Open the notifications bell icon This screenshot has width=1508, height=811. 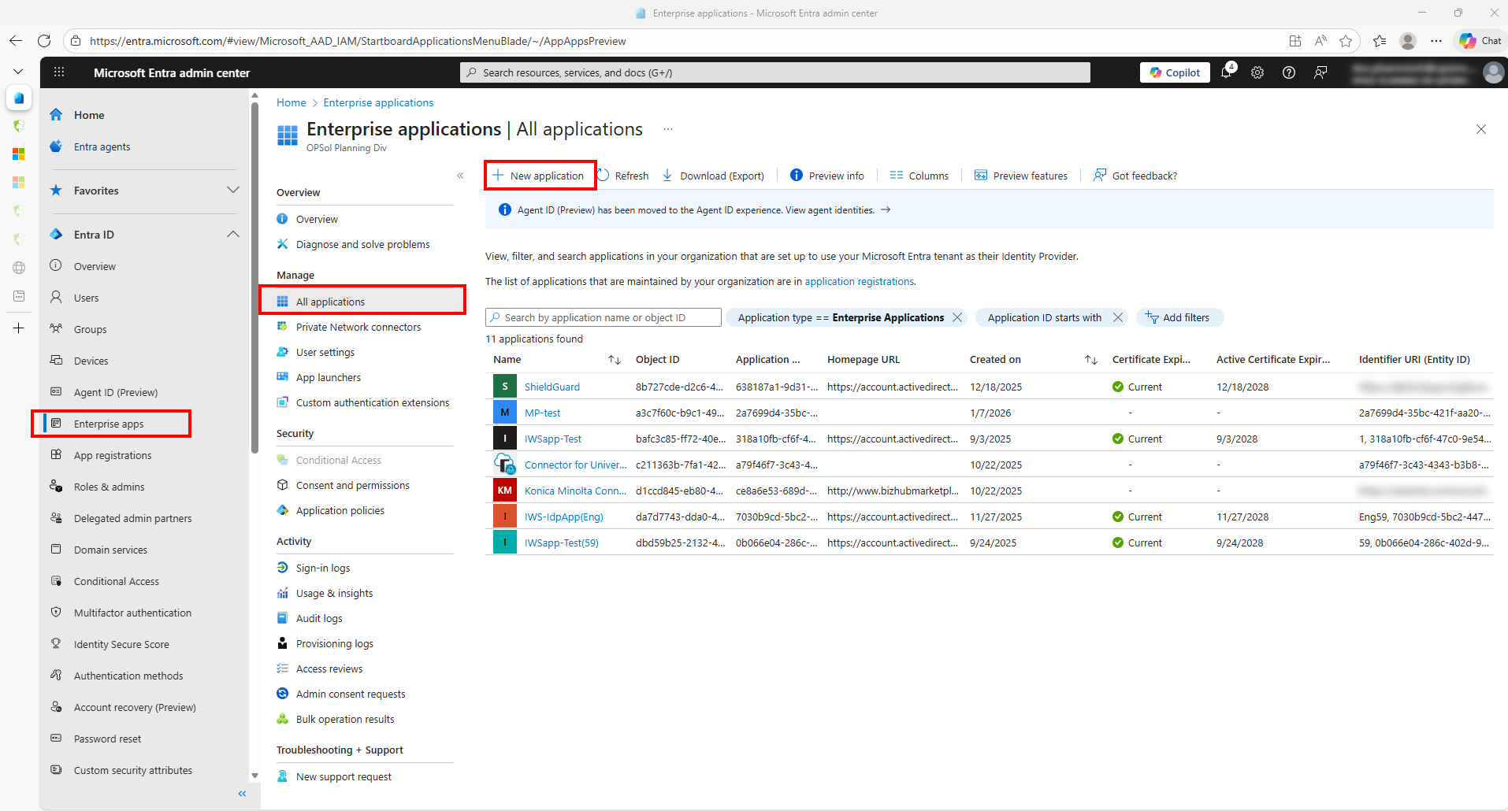pos(1226,72)
